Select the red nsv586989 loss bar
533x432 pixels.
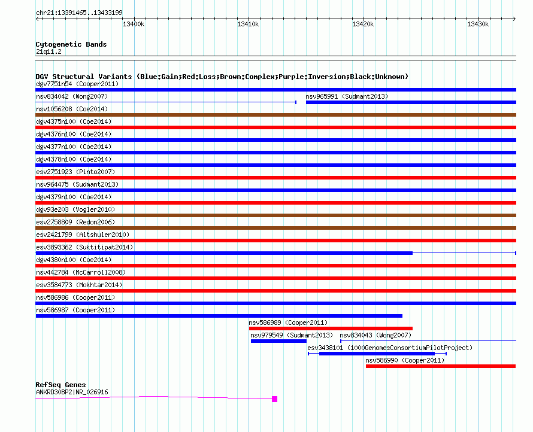click(x=331, y=328)
